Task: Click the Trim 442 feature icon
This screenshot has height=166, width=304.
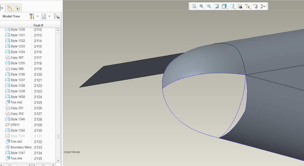Action: tap(7, 102)
